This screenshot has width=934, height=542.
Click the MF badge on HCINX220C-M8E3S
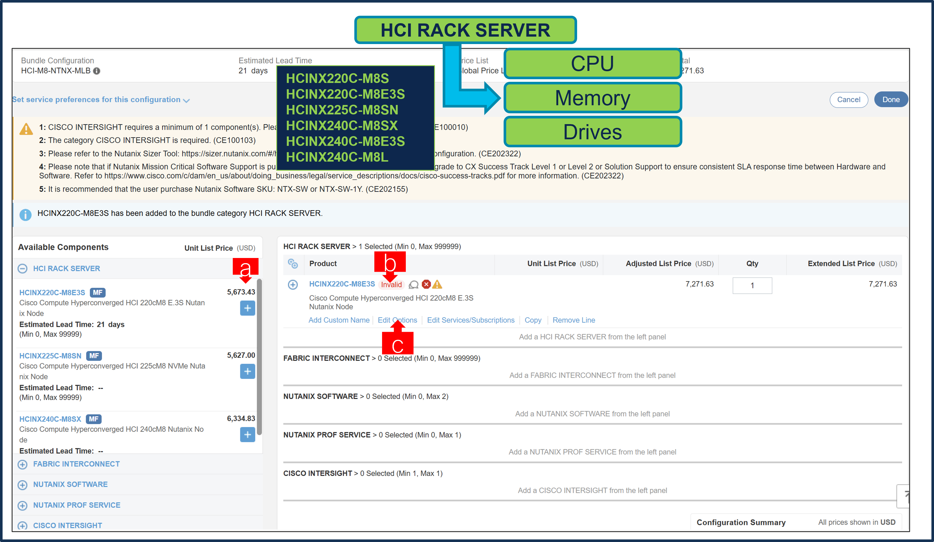(98, 293)
